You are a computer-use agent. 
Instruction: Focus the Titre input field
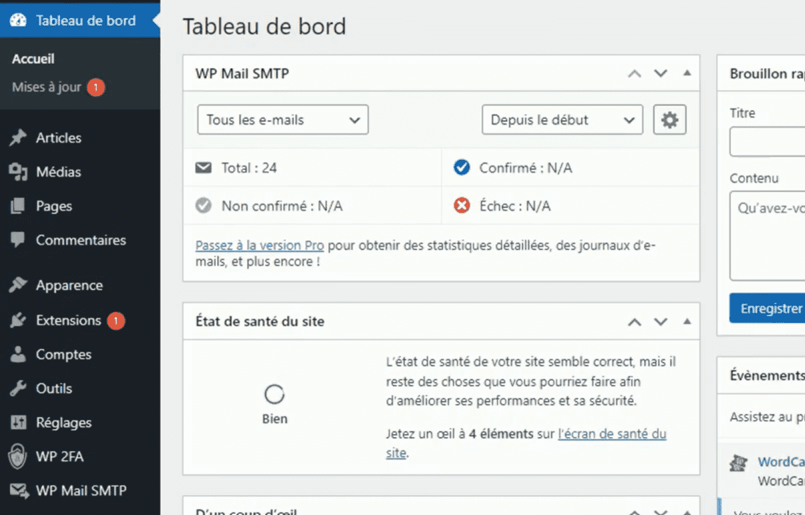tap(768, 142)
